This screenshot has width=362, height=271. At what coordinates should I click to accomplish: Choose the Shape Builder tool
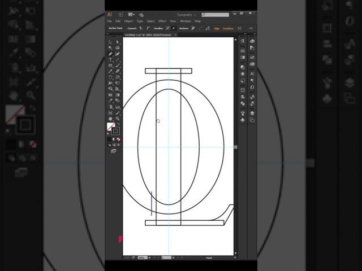point(110,89)
